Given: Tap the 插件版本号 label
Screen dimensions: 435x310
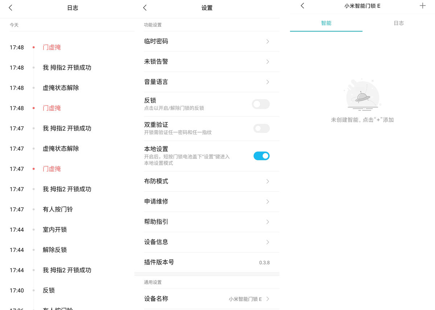Looking at the screenshot, I should pos(159,262).
